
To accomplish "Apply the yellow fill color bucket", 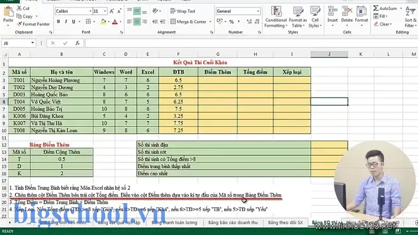I will pyautogui.click(x=103, y=21).
